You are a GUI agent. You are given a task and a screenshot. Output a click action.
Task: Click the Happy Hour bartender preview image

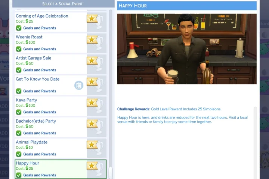[x=187, y=49]
